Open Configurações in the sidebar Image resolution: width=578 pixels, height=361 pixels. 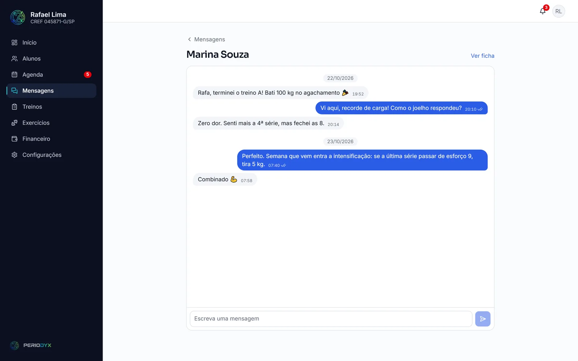click(51, 155)
